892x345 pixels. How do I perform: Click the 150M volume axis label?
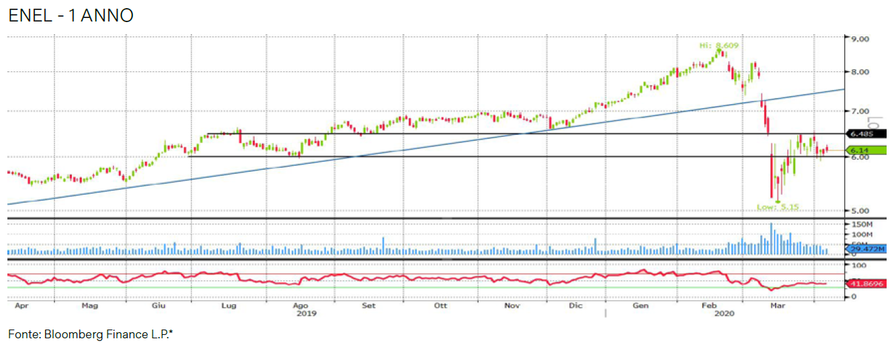click(x=861, y=225)
